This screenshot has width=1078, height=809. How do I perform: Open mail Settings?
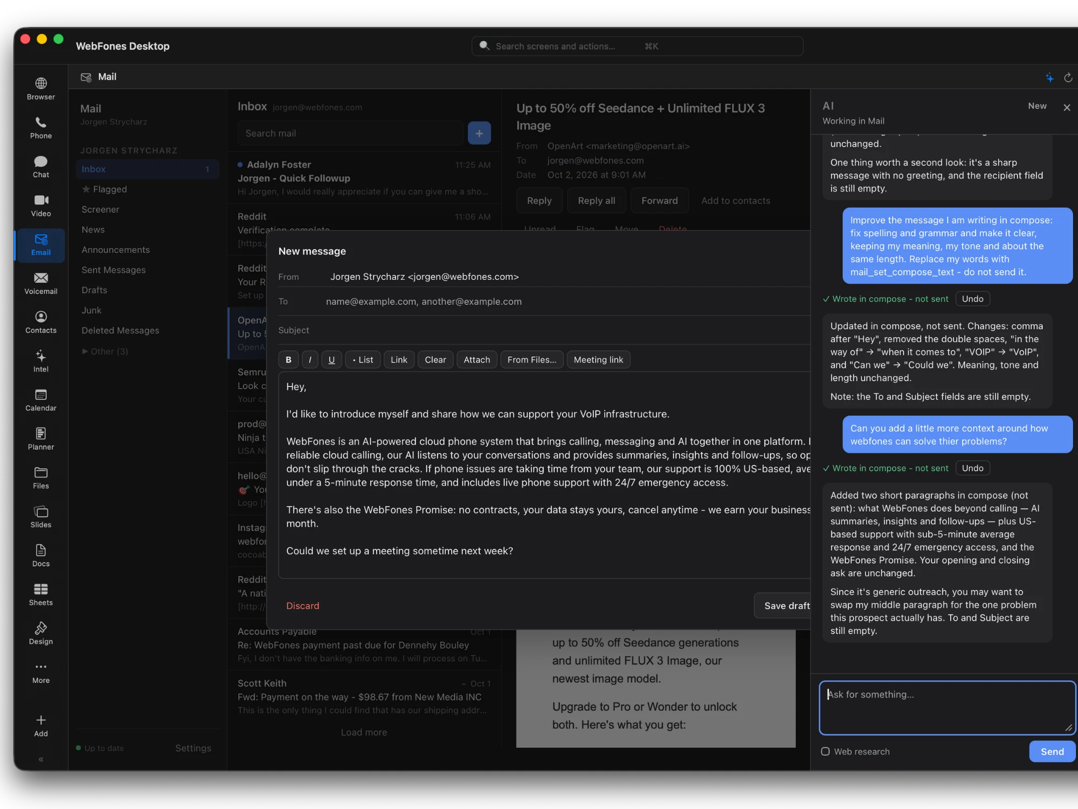[193, 748]
